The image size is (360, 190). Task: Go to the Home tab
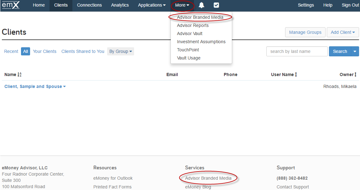coord(39,5)
